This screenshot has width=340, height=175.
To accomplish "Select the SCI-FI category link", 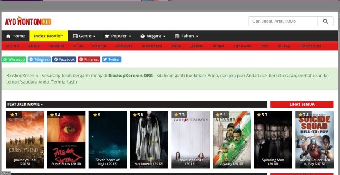I will (78, 46).
